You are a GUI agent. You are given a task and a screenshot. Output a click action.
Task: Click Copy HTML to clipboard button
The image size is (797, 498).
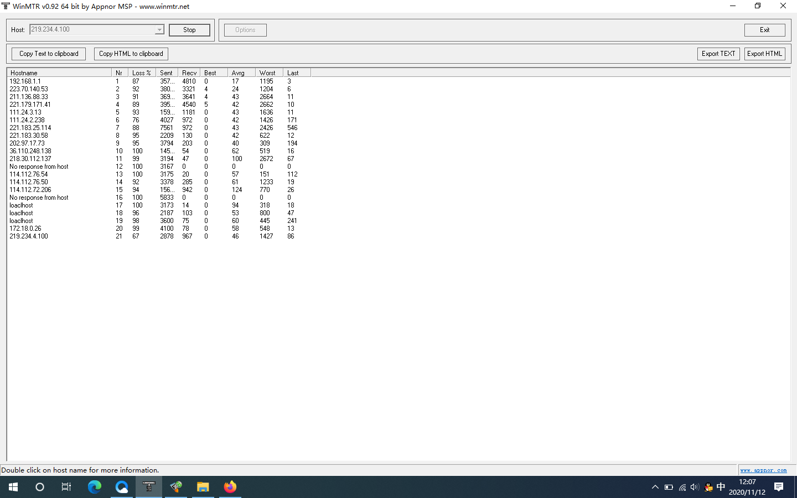click(131, 54)
